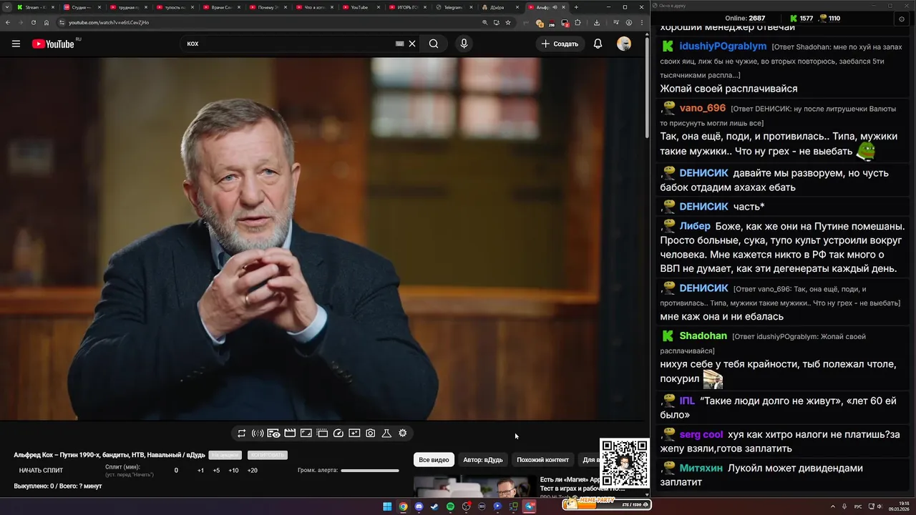Bookmark the page with the star icon
The width and height of the screenshot is (916, 515).
pyautogui.click(x=508, y=22)
